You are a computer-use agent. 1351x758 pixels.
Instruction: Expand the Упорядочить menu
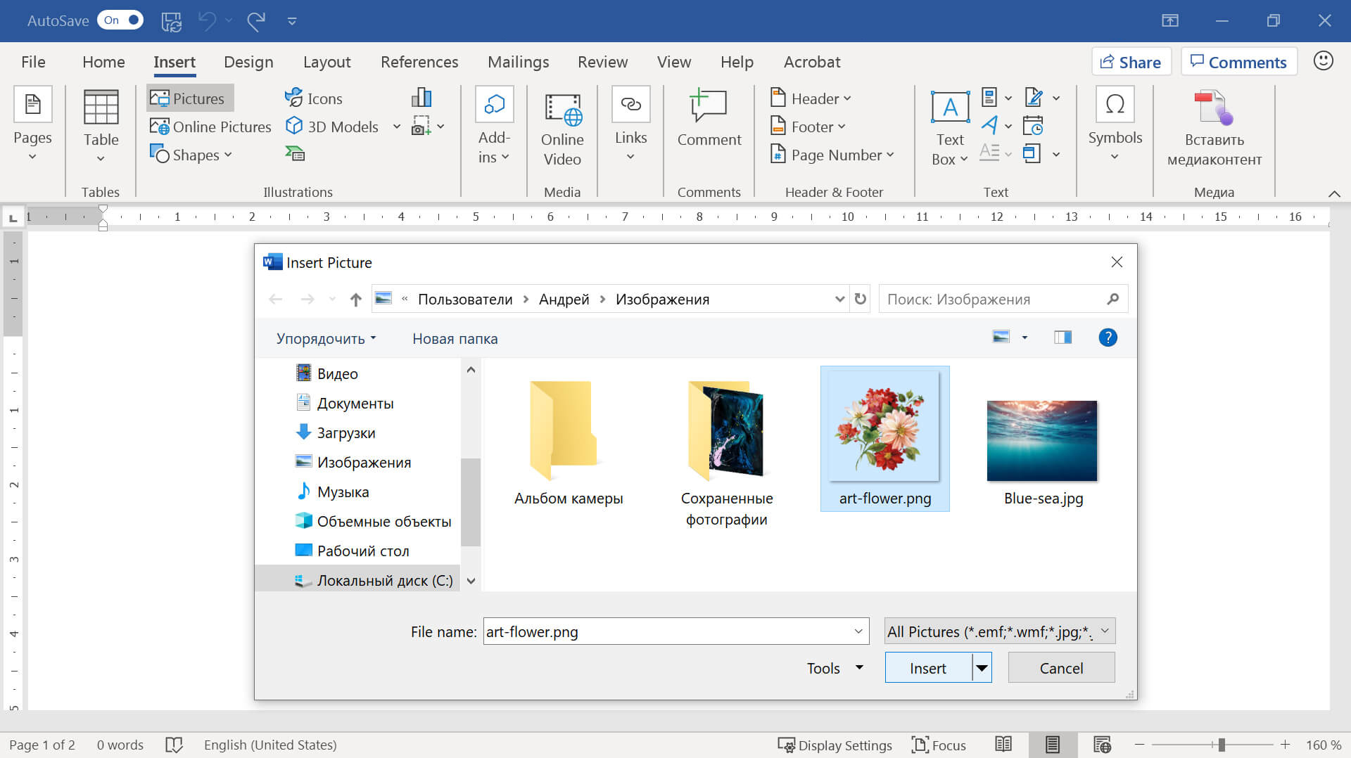click(x=326, y=338)
